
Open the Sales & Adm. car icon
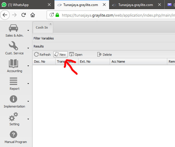14,29
